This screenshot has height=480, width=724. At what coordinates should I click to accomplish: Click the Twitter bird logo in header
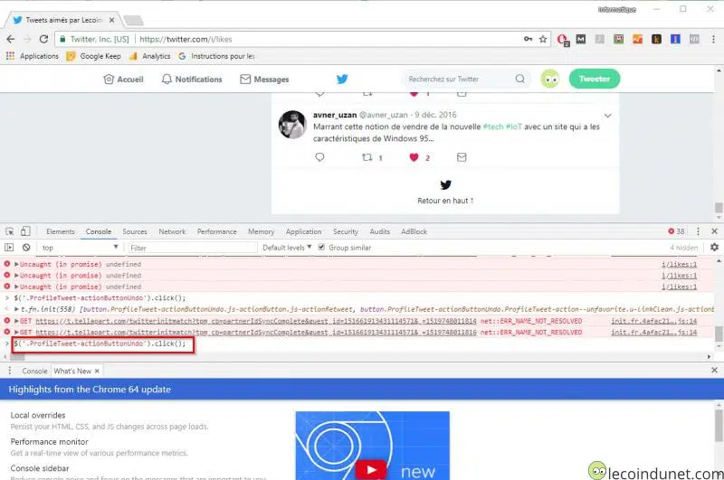click(x=342, y=79)
